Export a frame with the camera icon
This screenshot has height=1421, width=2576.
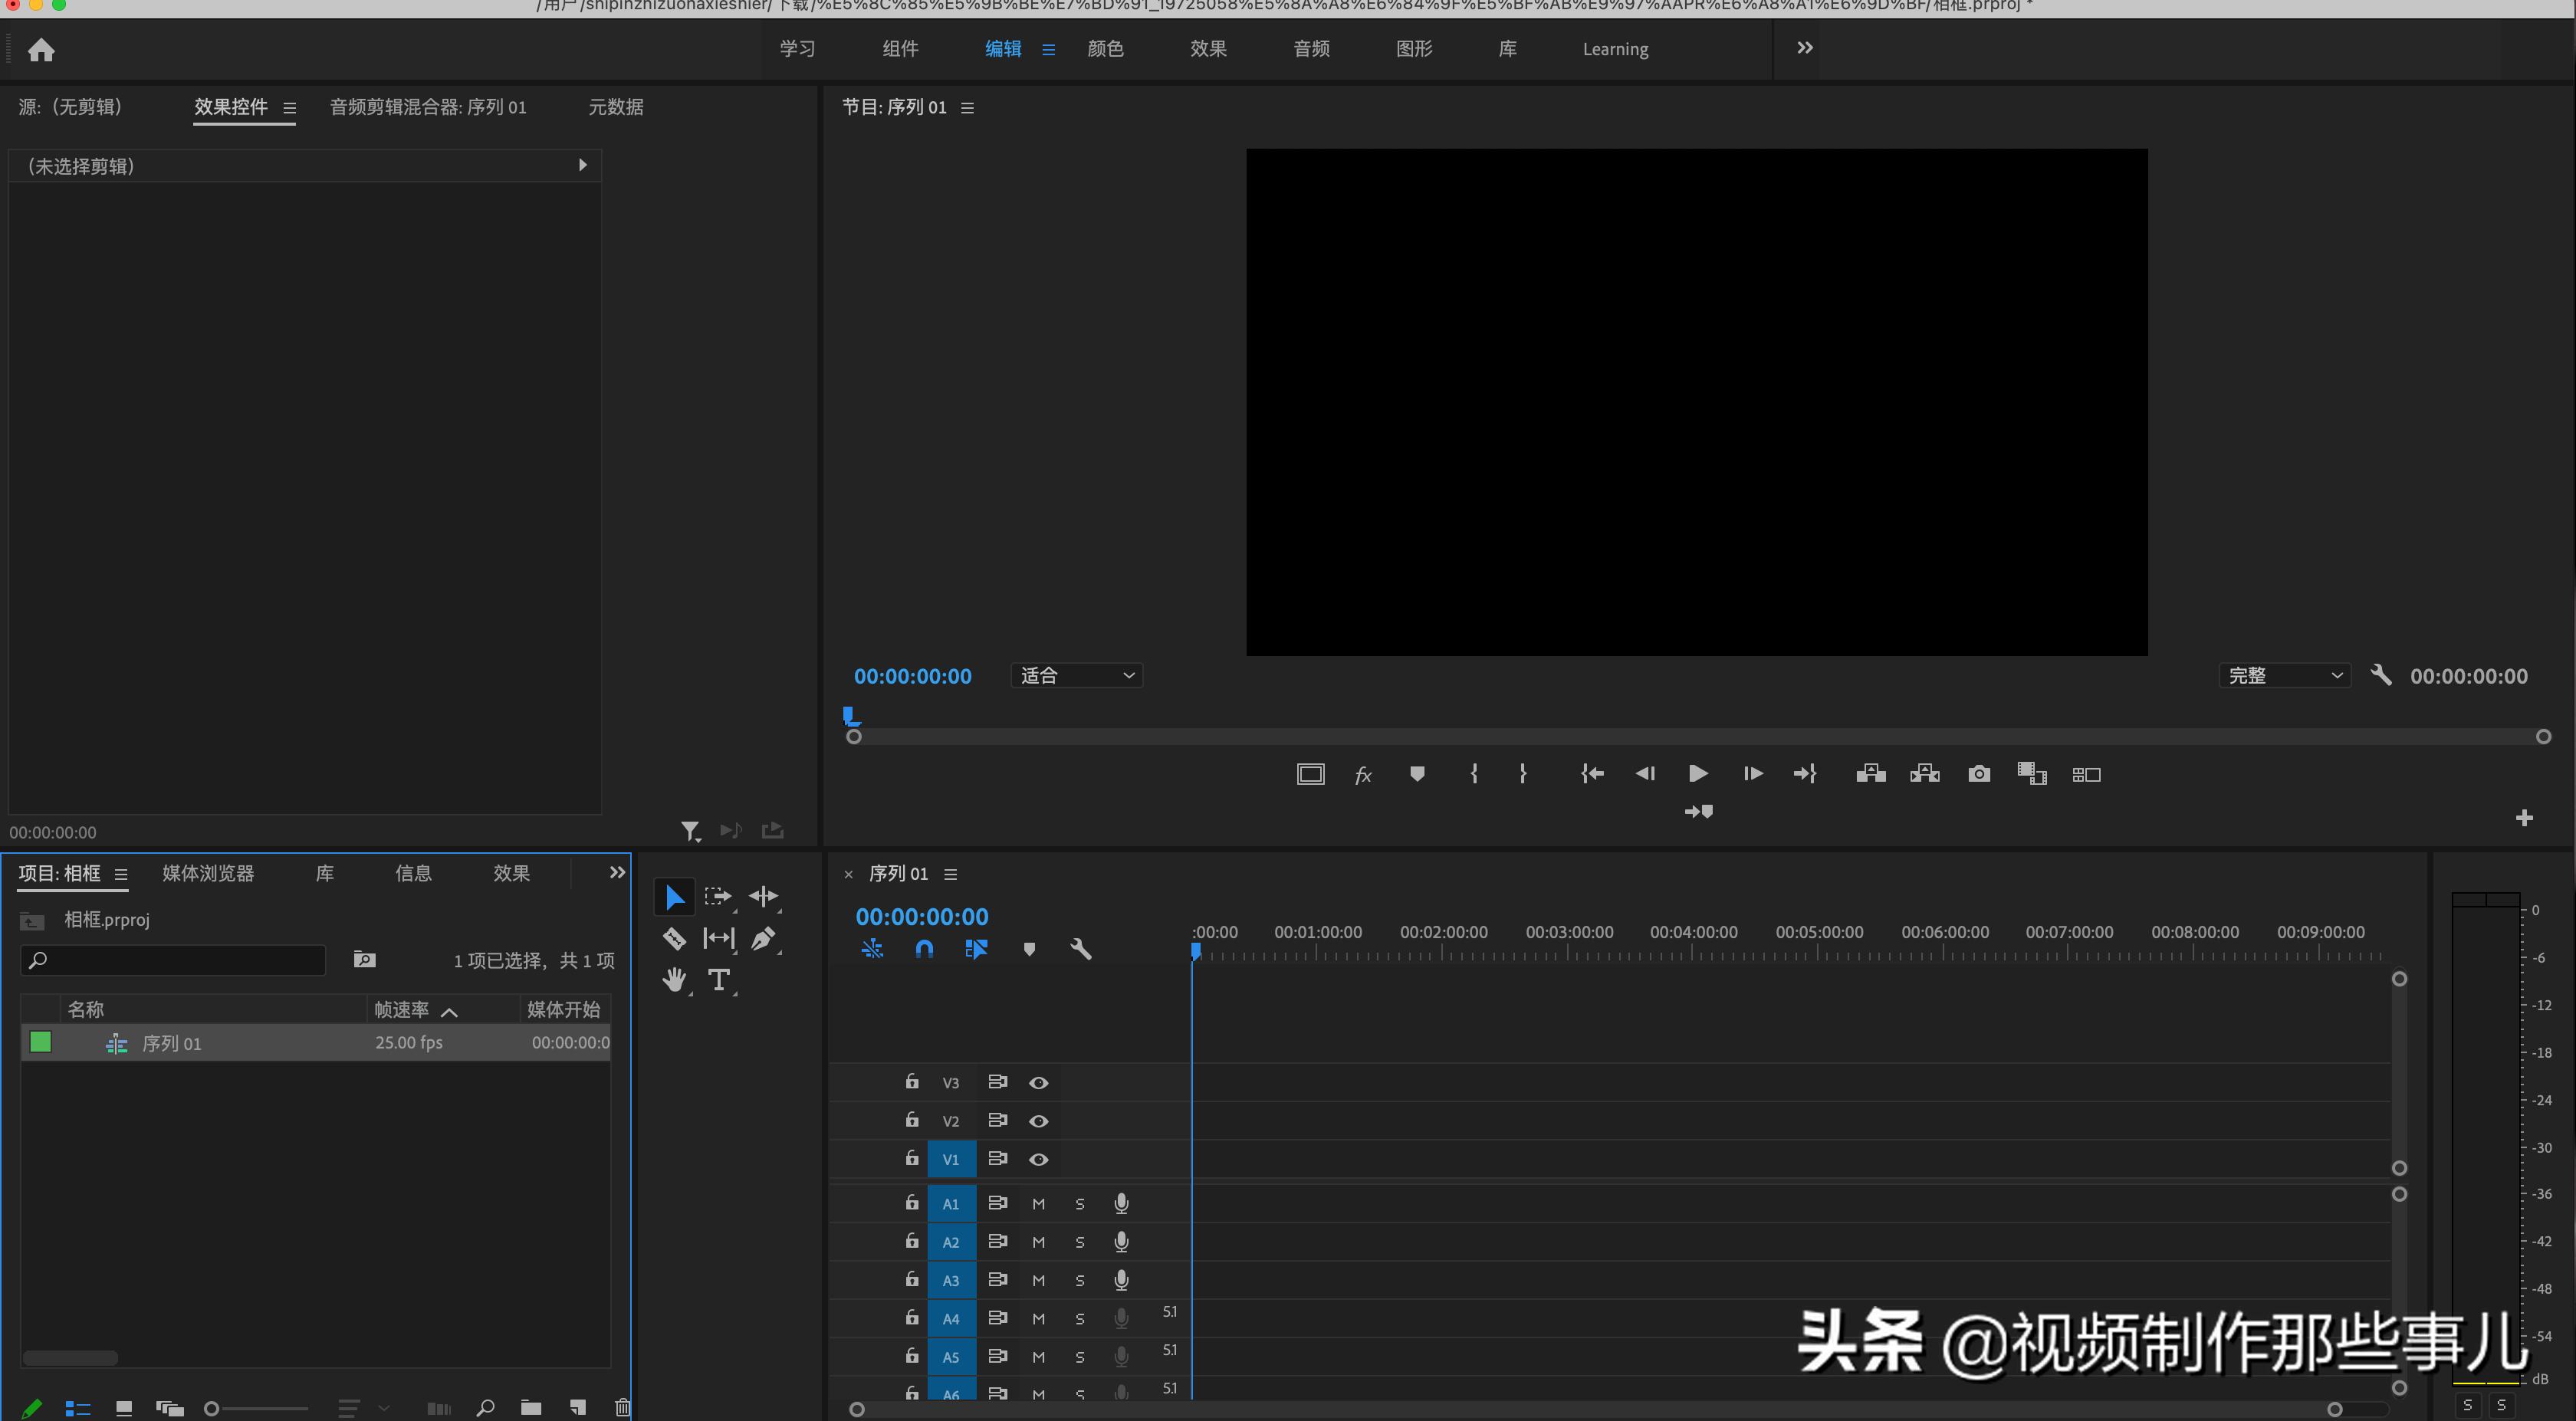coord(1979,774)
